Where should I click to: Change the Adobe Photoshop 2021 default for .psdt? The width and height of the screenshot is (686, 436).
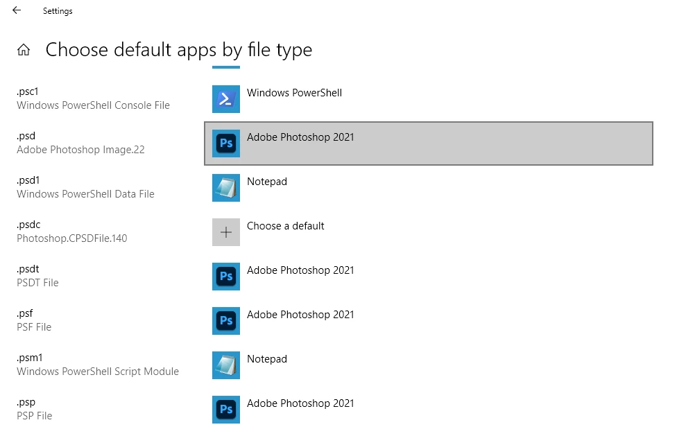[428, 277]
